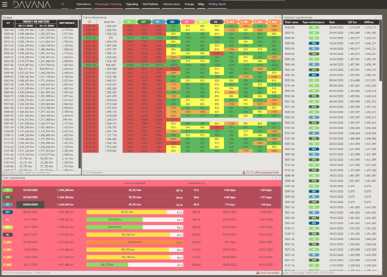Click the orange 230,294 km progress bar

pyautogui.click(x=134, y=242)
